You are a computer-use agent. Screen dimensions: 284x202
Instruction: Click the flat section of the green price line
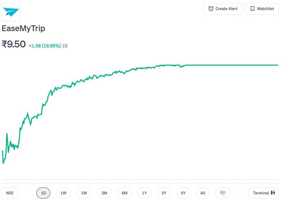(x=232, y=65)
